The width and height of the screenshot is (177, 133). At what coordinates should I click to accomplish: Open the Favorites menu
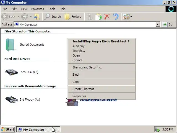tap(38, 9)
